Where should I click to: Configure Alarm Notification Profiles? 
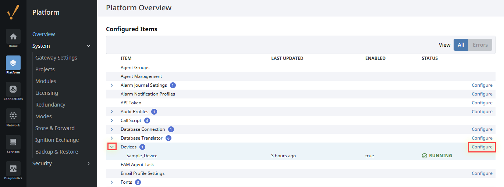[x=482, y=94]
